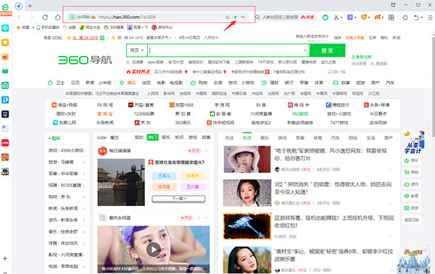Open the four-squares extensions grid icon

[x=391, y=17]
